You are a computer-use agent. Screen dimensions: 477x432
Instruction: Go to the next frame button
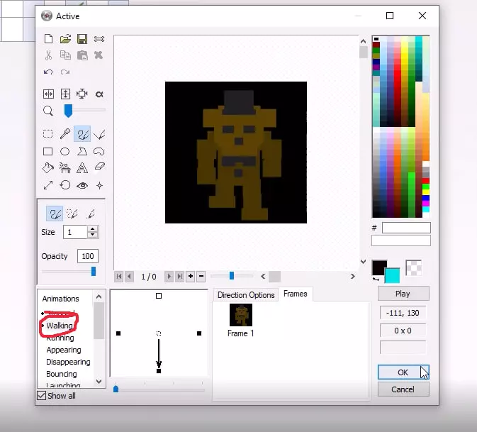coord(169,277)
